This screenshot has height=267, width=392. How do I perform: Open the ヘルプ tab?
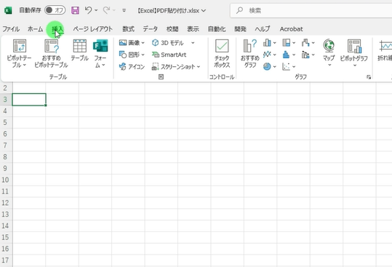263,29
